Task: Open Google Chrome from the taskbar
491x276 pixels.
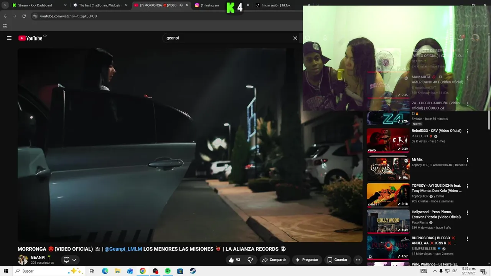Action: pos(142,271)
